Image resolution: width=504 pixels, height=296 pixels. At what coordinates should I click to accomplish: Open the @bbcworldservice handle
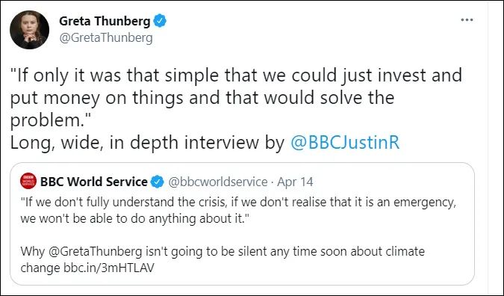(218, 182)
